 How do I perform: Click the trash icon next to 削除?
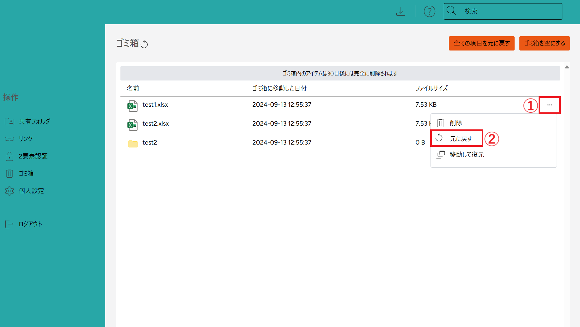point(440,123)
